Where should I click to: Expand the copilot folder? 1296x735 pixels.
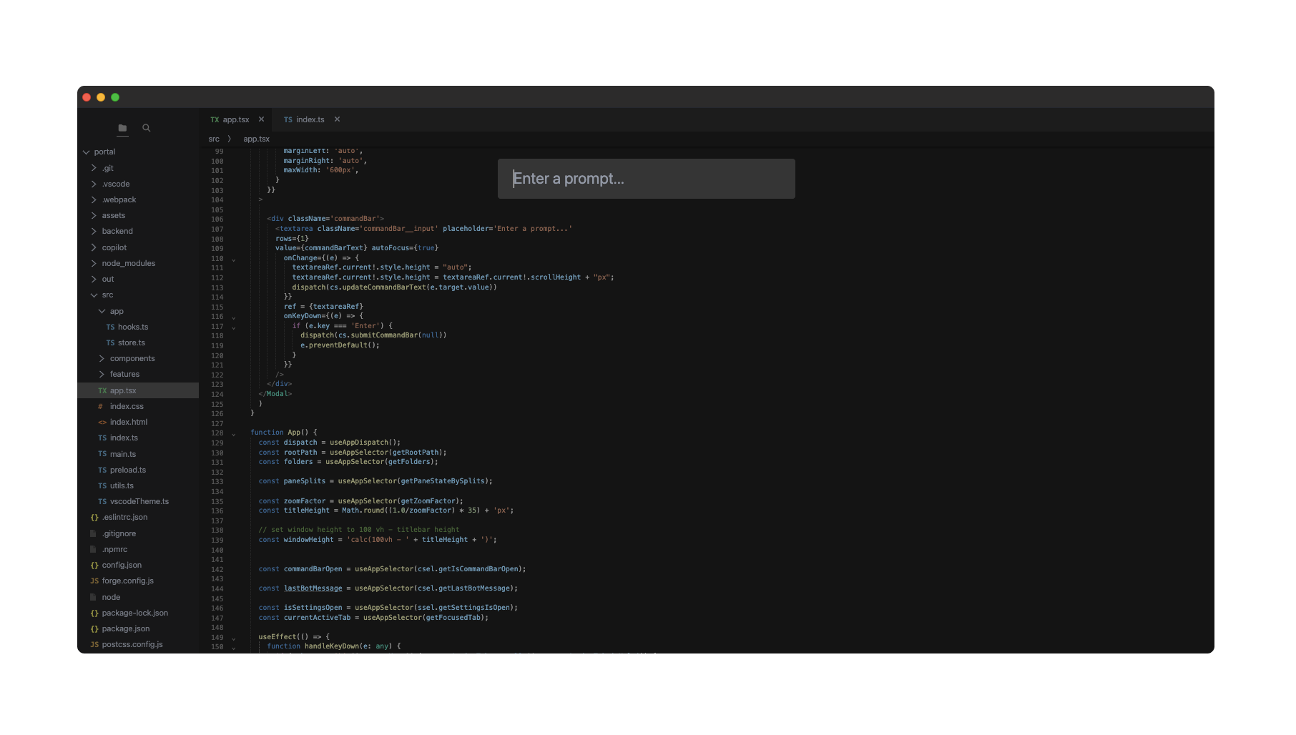(x=94, y=247)
